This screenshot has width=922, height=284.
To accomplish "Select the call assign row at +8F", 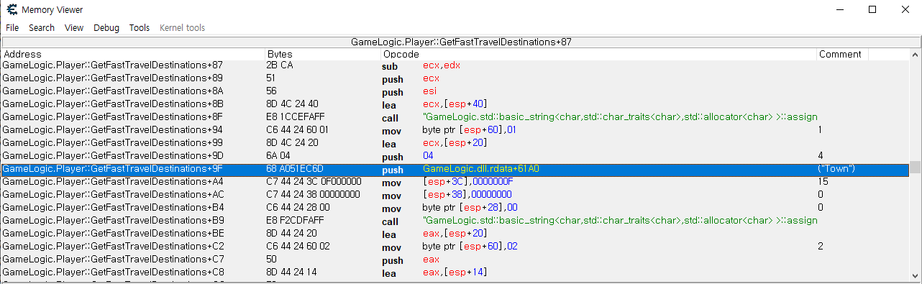I will tap(455, 117).
